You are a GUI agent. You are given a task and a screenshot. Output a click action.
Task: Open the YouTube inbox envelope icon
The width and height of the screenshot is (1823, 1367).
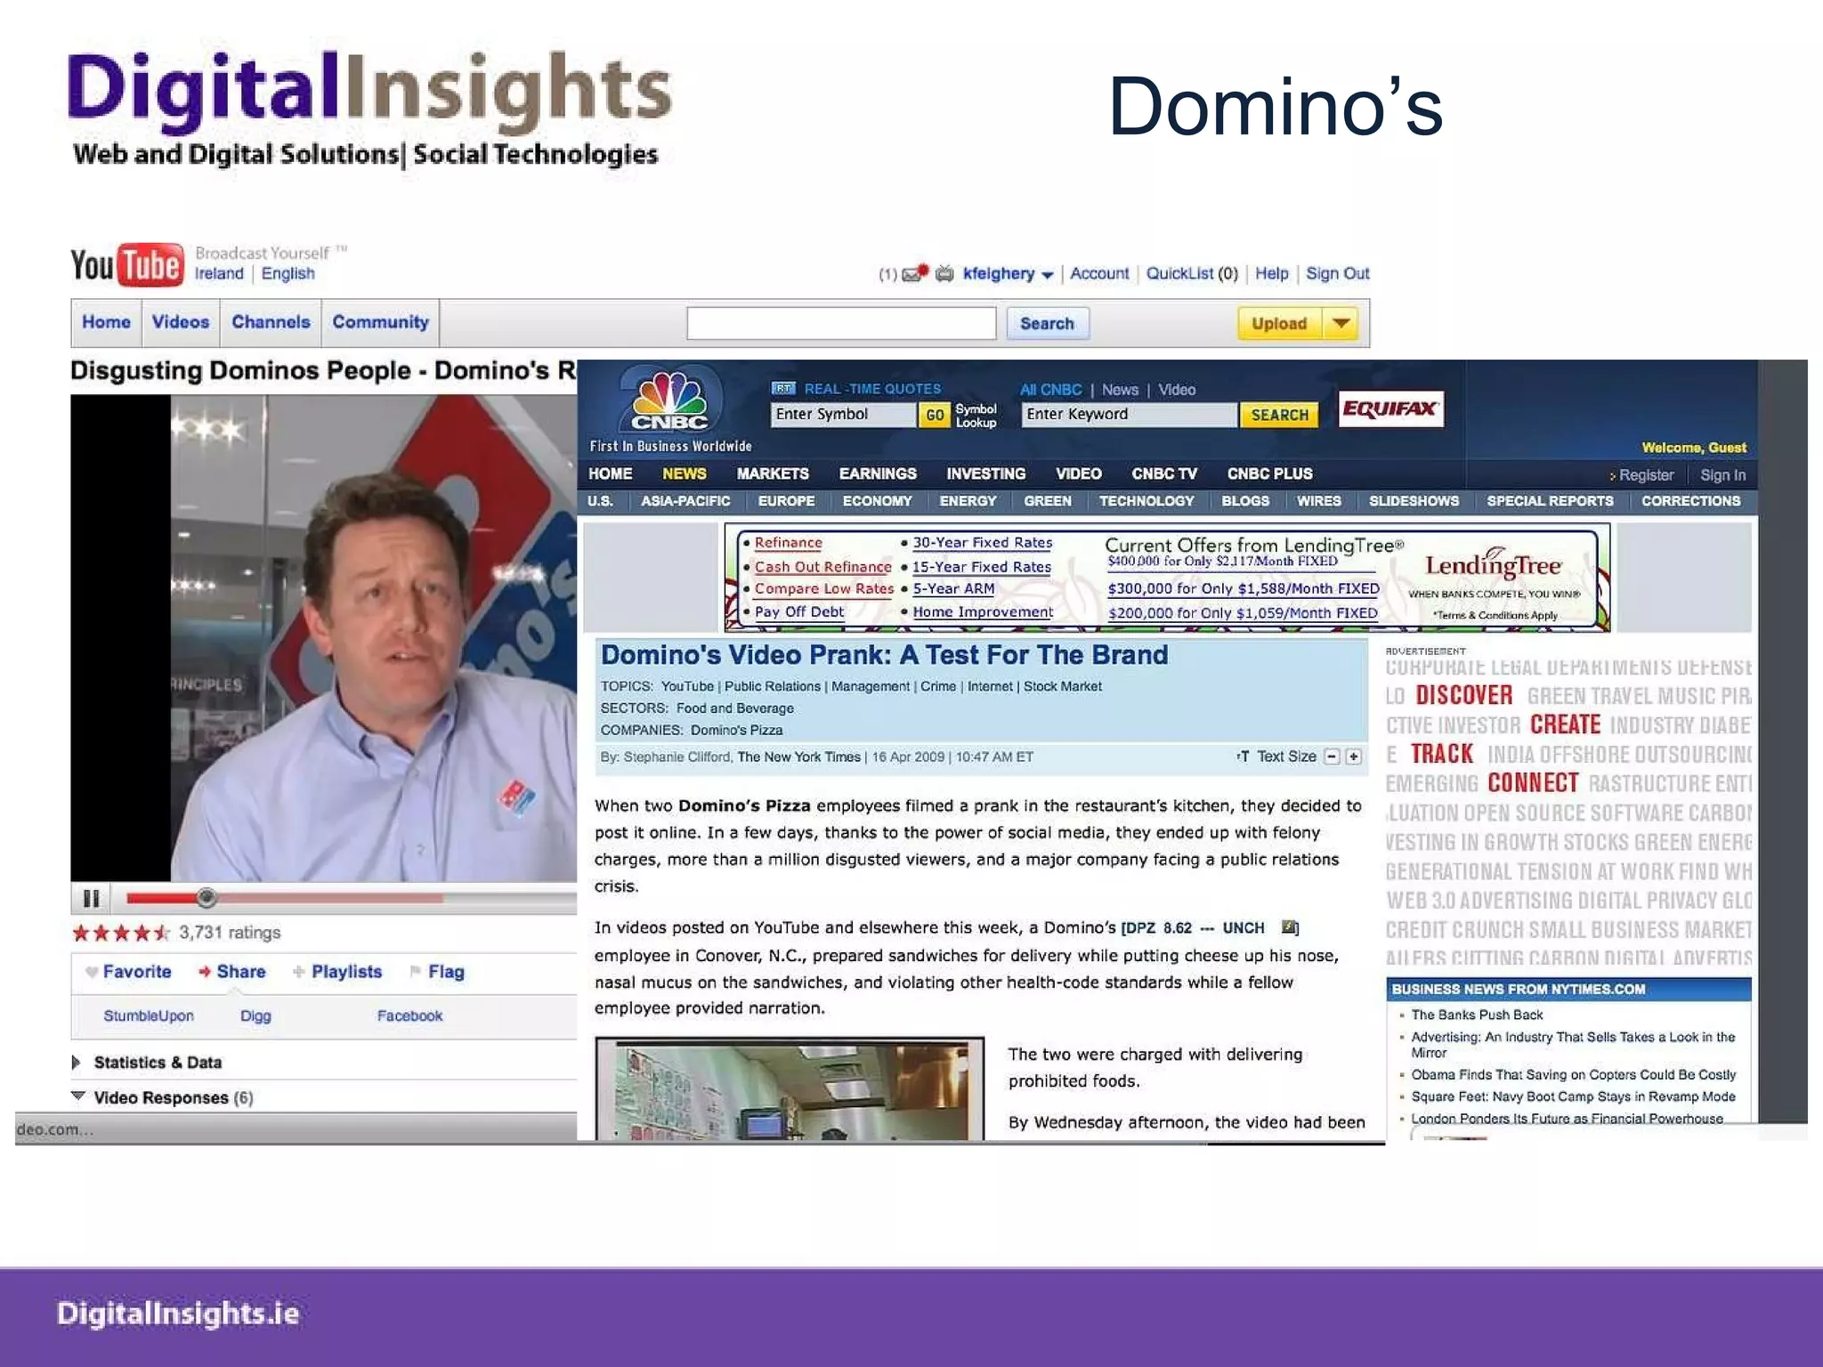click(x=915, y=273)
